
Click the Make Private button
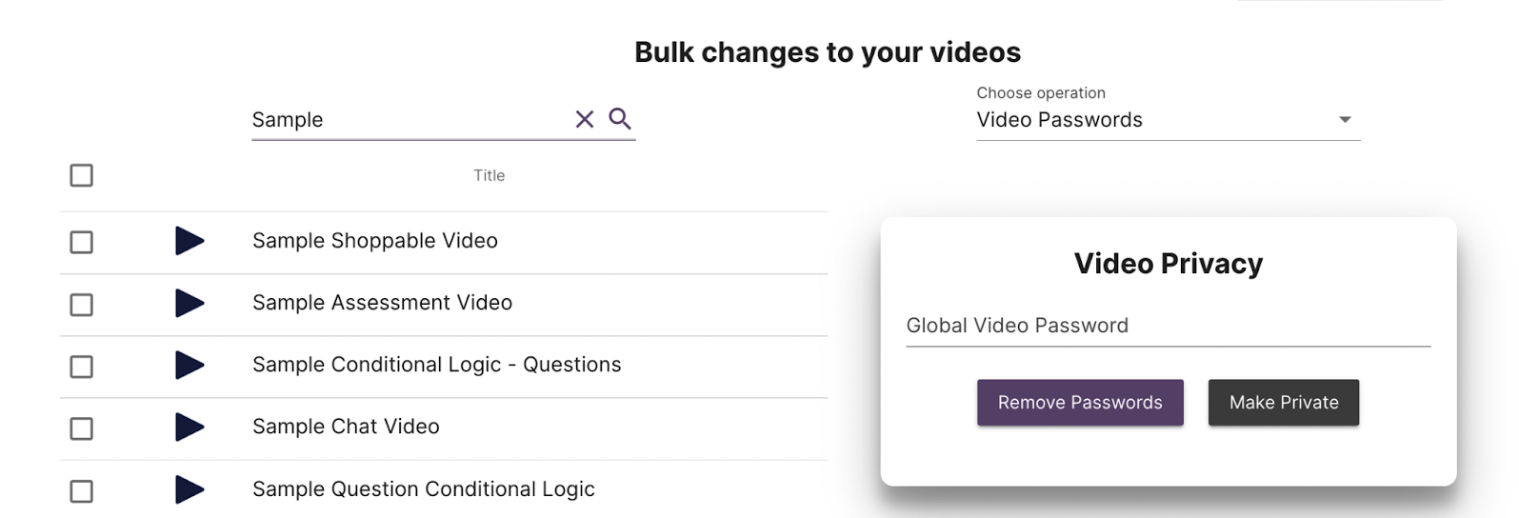(1283, 403)
